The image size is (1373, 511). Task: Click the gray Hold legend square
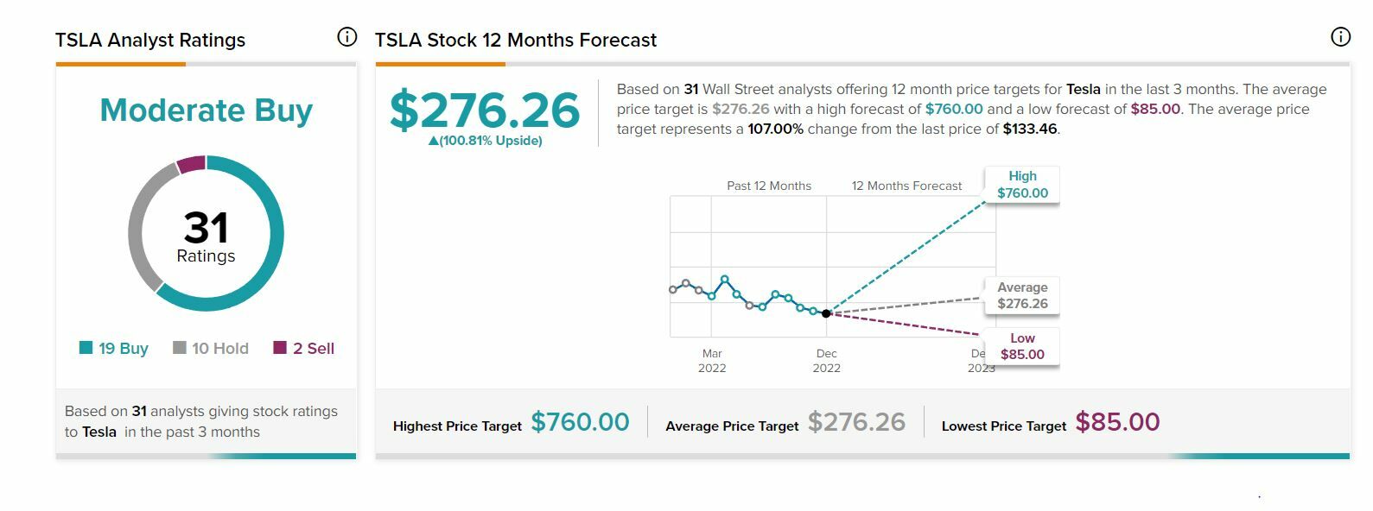point(180,348)
